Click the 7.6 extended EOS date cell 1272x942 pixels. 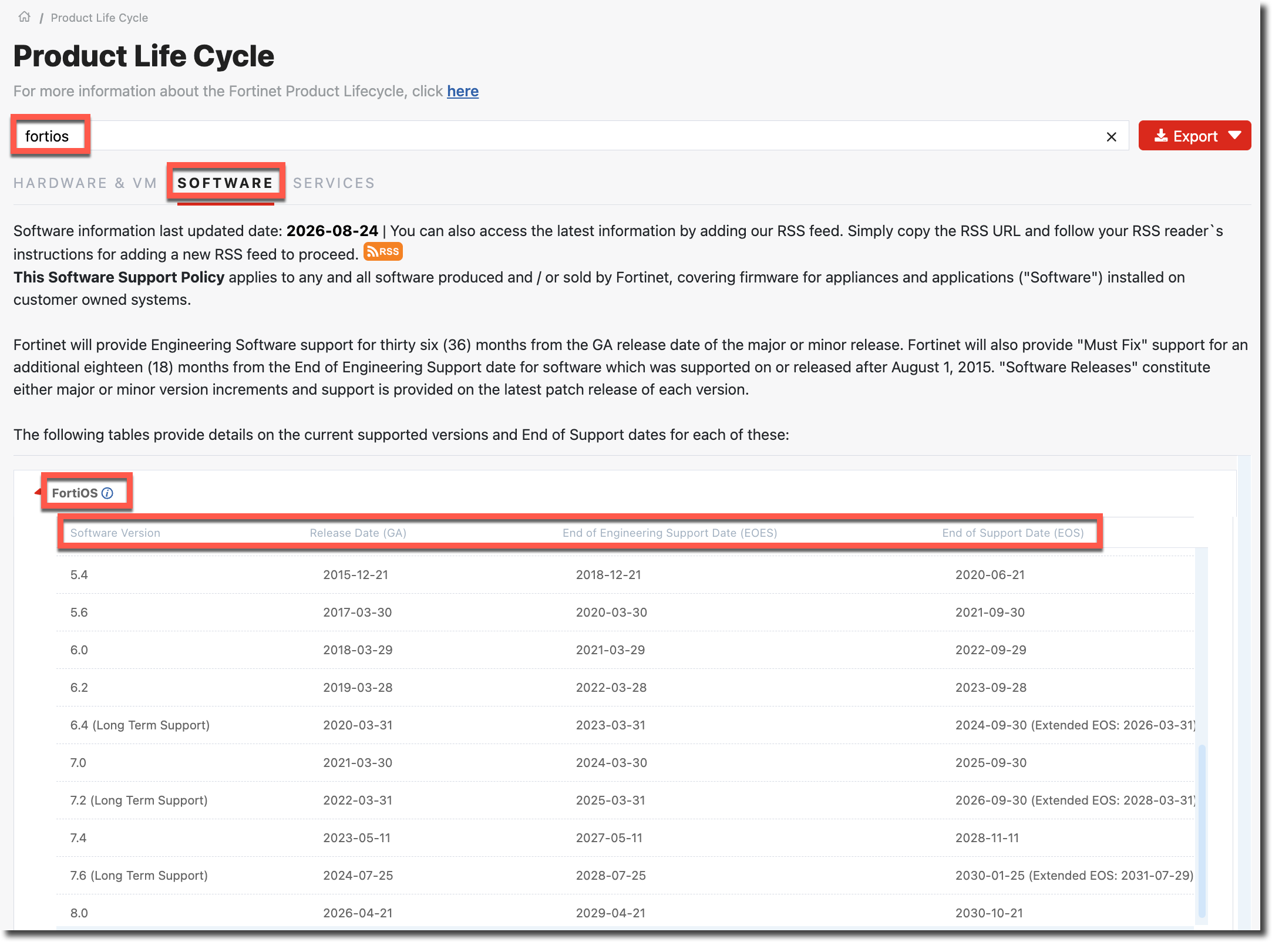(1074, 876)
